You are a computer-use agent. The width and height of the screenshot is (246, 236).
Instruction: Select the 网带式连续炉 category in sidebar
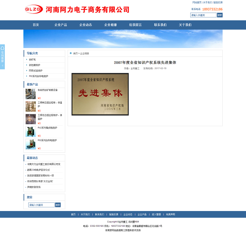pyautogui.click(x=36, y=71)
